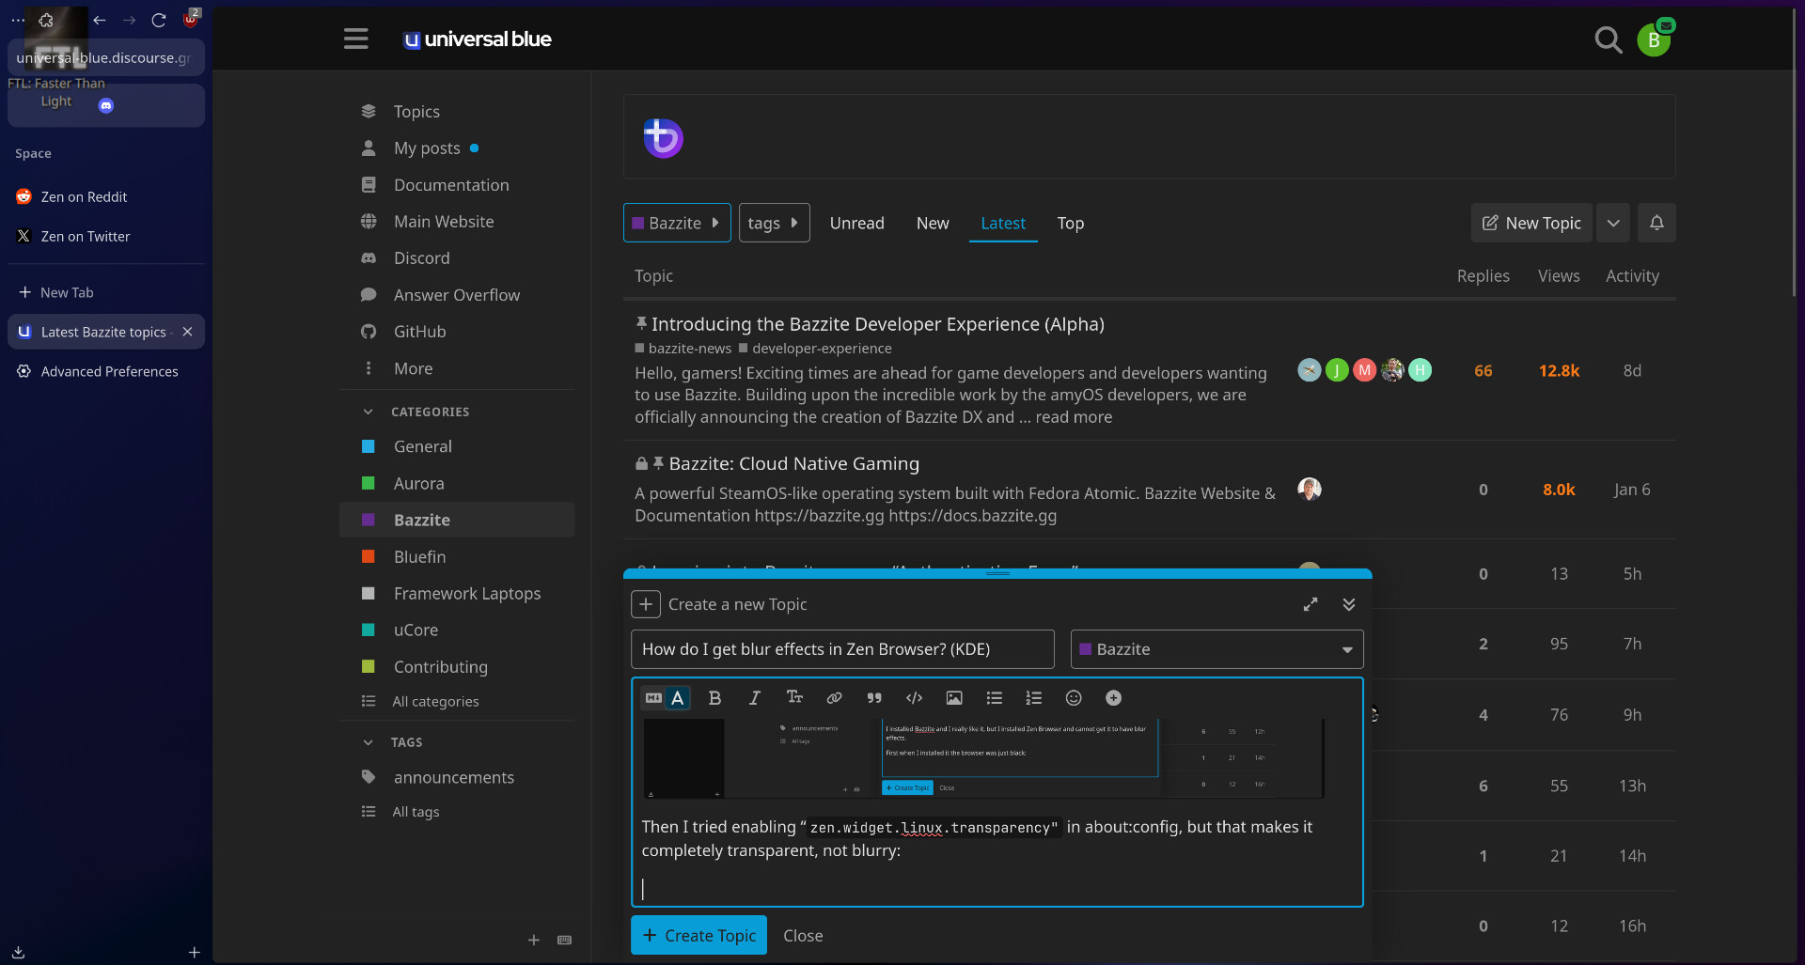
Task: Collapse the CATEGORIES sidebar section
Action: click(369, 412)
